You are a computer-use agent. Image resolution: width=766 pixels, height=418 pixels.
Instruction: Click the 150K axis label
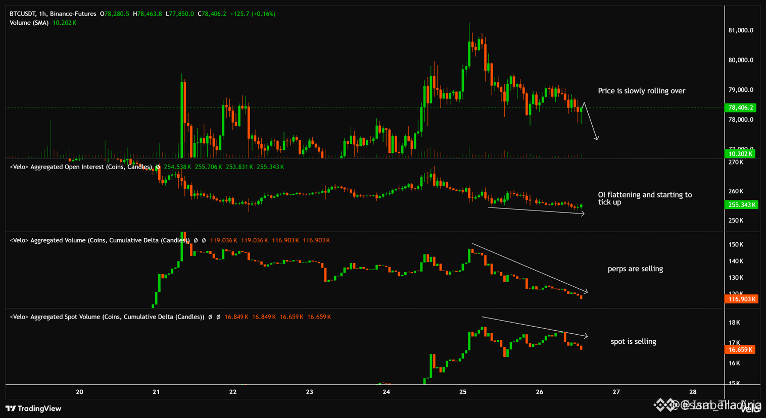tap(736, 245)
